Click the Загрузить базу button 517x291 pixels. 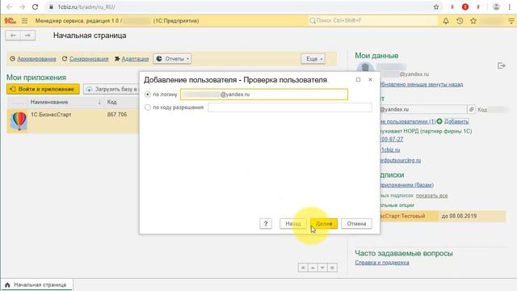111,89
